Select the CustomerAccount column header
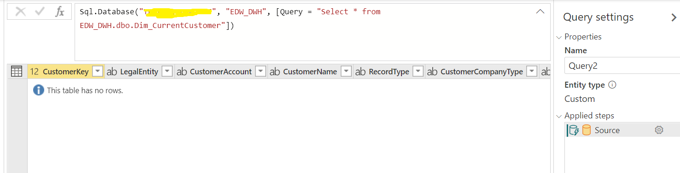 tap(221, 72)
